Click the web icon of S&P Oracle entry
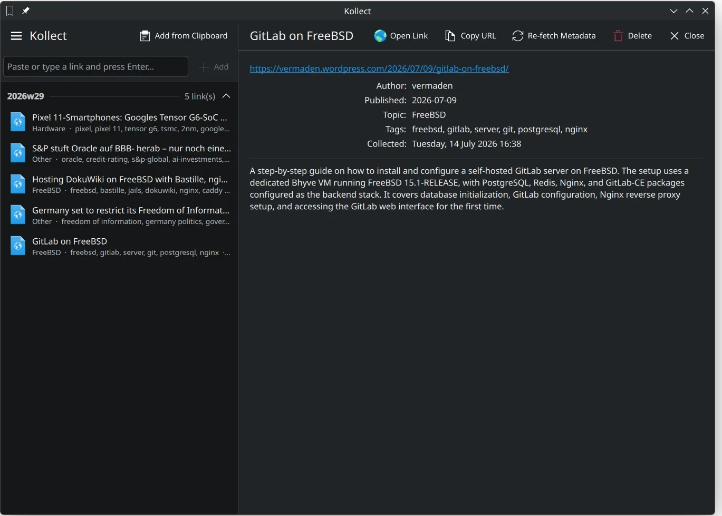 click(18, 153)
